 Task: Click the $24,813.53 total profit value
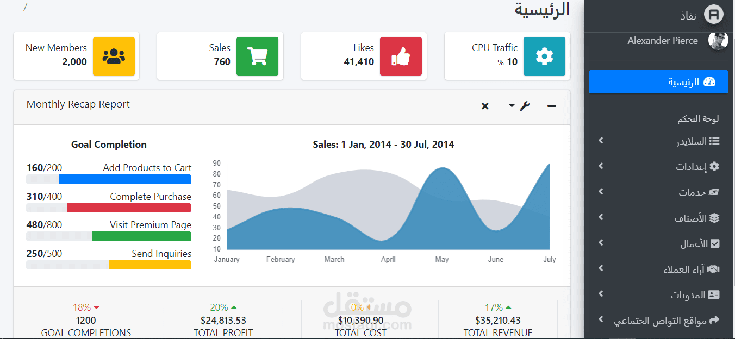[x=223, y=321]
